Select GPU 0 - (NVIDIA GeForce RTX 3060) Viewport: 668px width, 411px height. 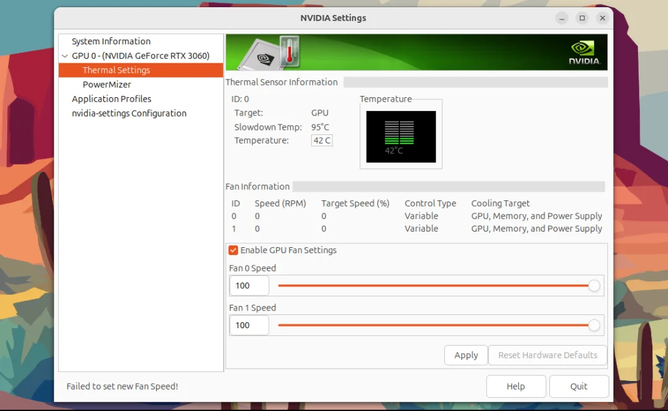(x=141, y=56)
